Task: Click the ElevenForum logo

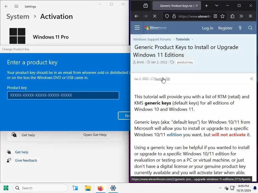Action: click(156, 28)
